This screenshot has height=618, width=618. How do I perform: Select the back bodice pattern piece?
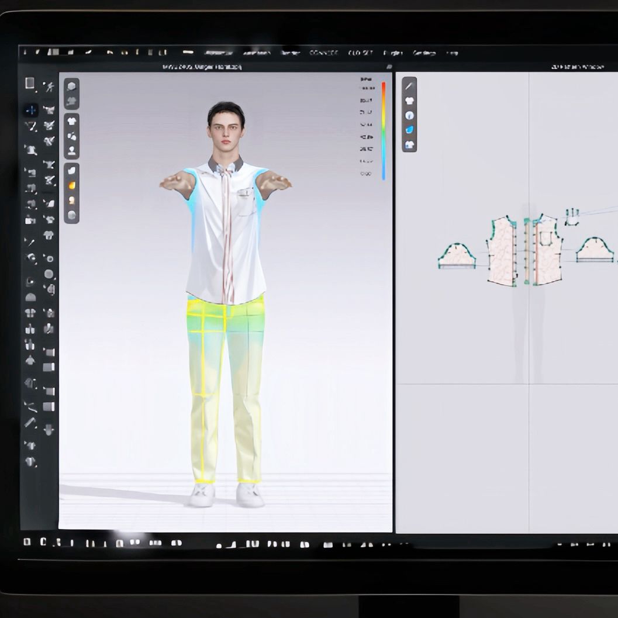[x=502, y=250]
